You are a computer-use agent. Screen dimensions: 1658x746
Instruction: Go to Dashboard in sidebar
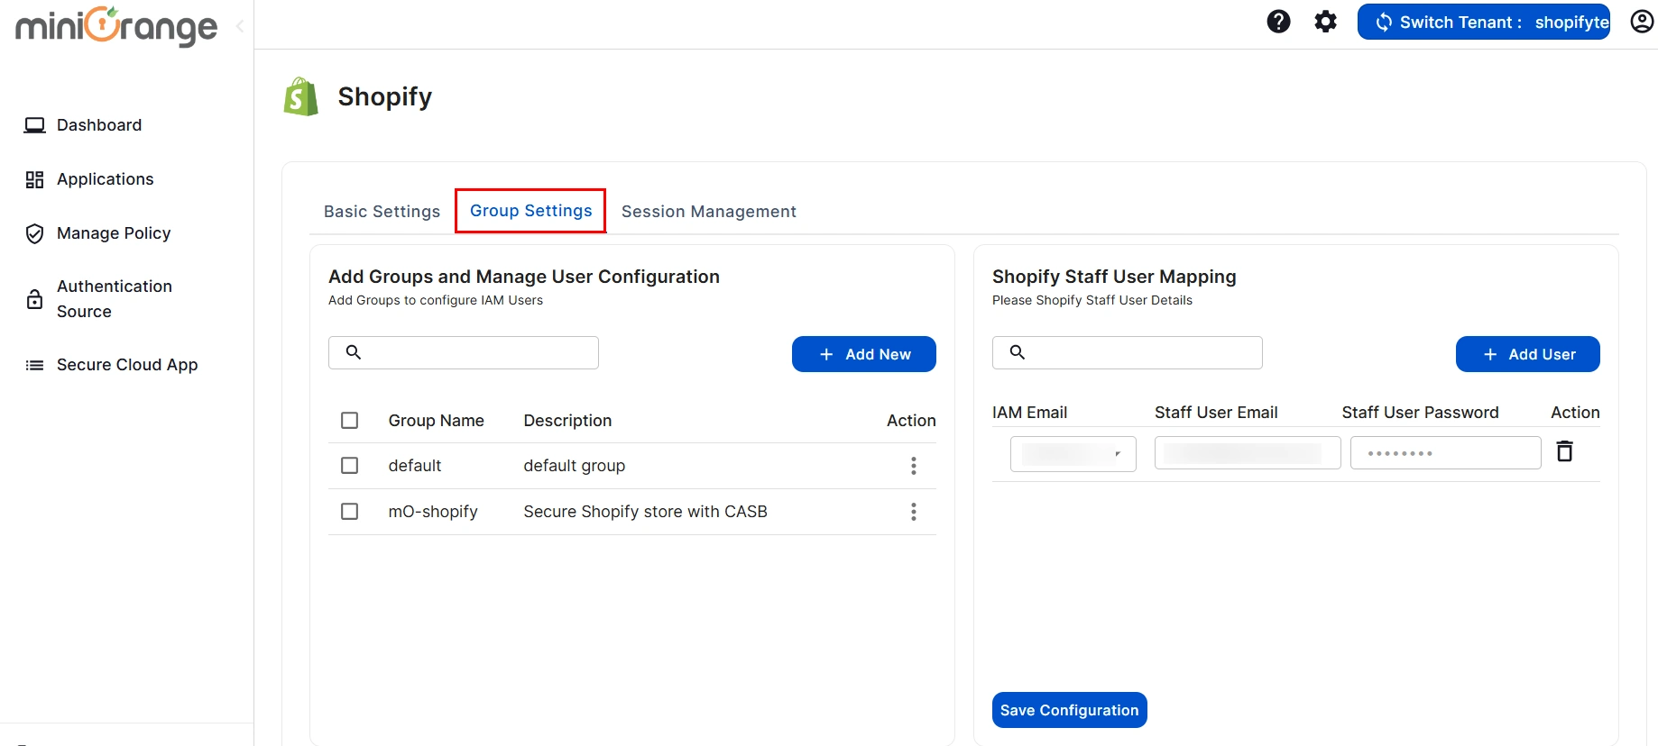pos(99,125)
